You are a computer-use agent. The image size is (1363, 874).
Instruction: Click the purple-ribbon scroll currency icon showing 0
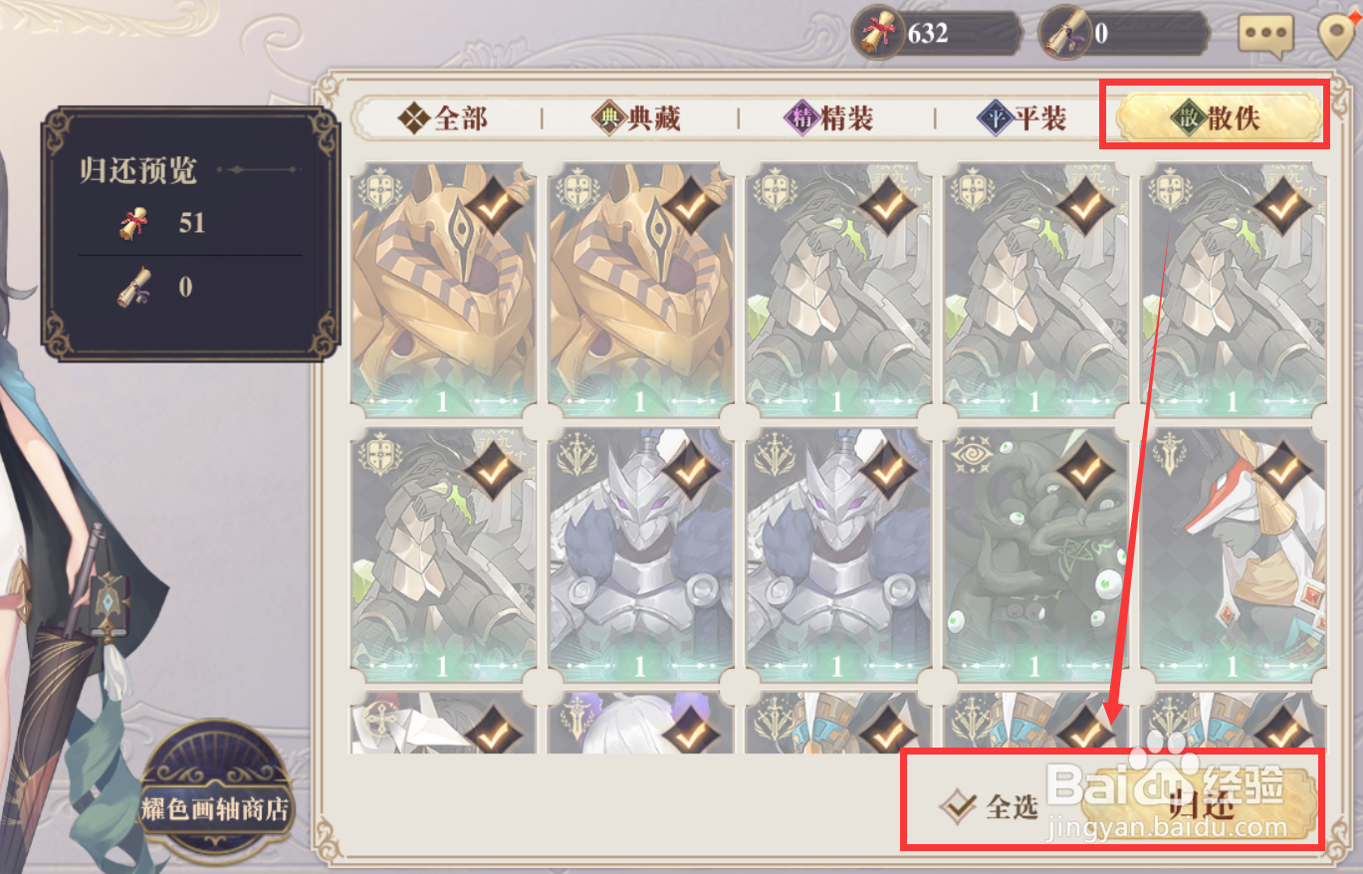click(x=1064, y=35)
